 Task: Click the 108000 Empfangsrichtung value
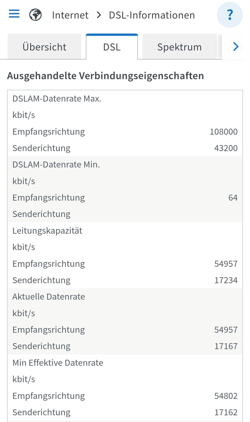(x=224, y=132)
